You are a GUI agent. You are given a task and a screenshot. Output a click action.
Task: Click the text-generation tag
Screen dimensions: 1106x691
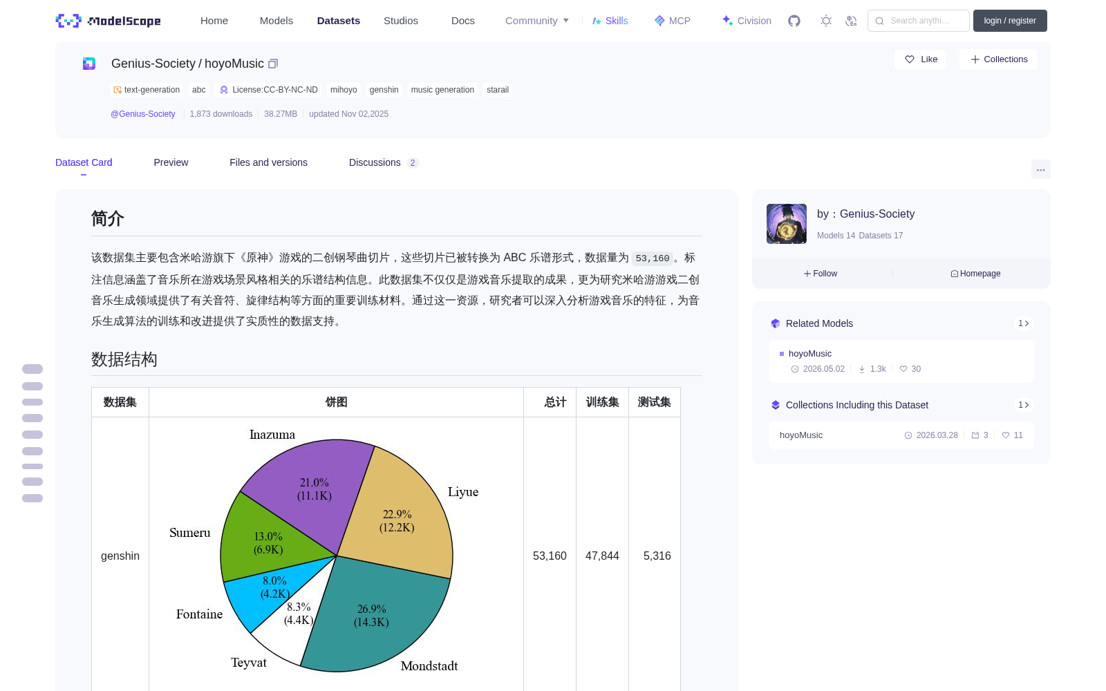[x=147, y=90]
